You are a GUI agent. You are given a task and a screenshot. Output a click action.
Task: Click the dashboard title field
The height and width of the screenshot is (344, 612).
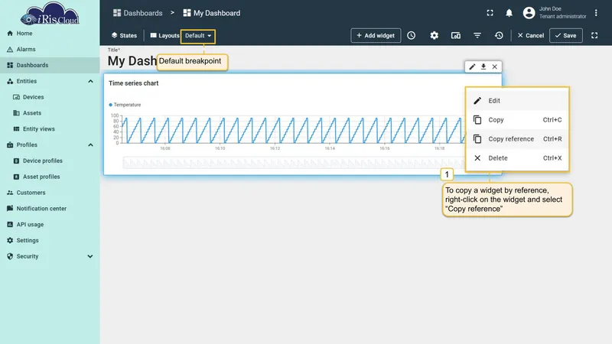point(132,61)
